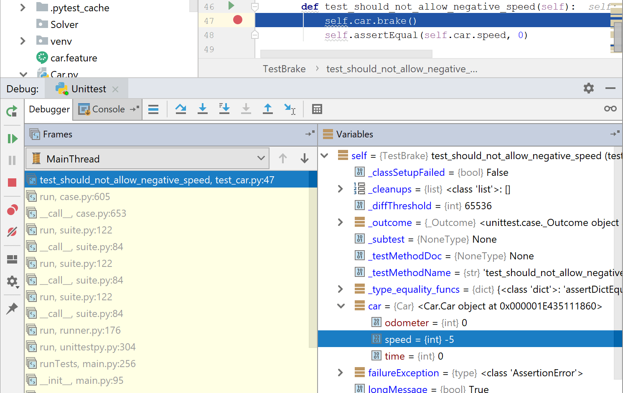The width and height of the screenshot is (623, 393).
Task: Pin the Unittest debug tab
Action: (x=12, y=309)
